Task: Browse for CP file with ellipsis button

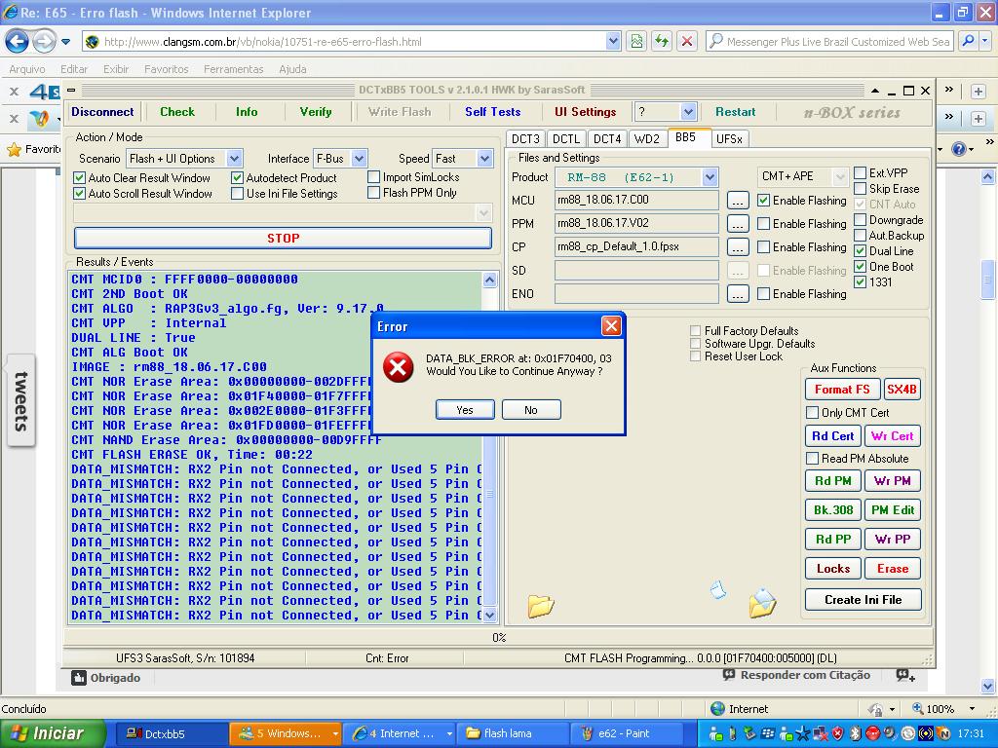Action: pos(738,247)
